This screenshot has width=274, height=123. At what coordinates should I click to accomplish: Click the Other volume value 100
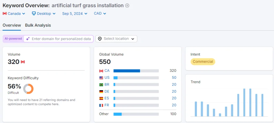pyautogui.click(x=173, y=114)
